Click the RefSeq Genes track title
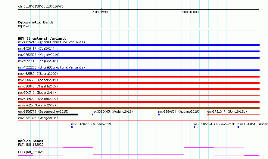Image resolution: width=268 pixels, height=159 pixels. click(x=30, y=141)
